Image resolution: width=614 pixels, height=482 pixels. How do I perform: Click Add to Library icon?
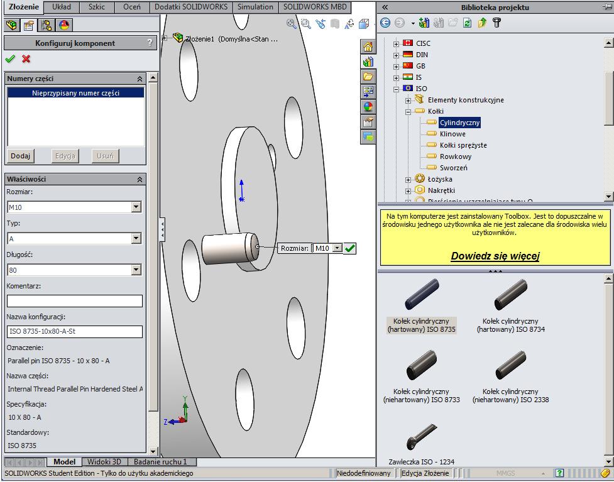point(424,23)
